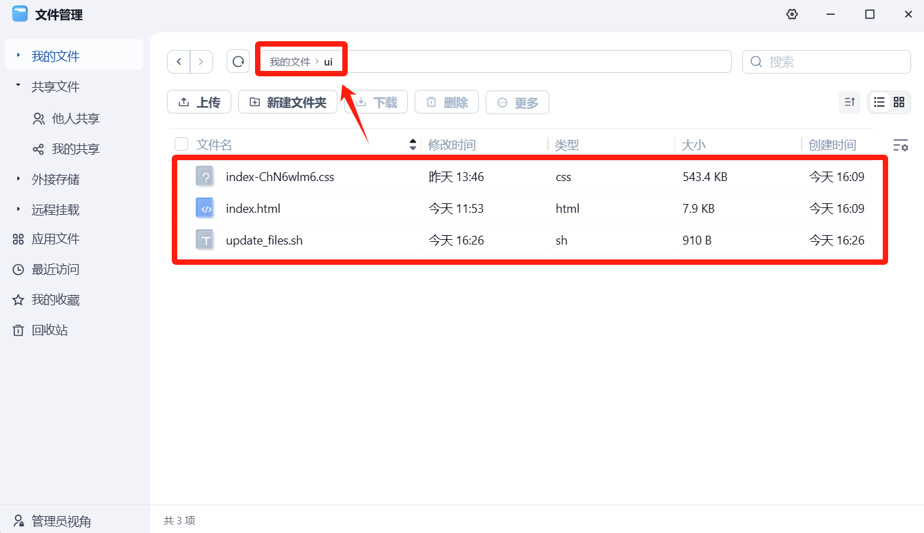This screenshot has width=924, height=533.
Task: Go back using the left arrow
Action: (x=179, y=61)
